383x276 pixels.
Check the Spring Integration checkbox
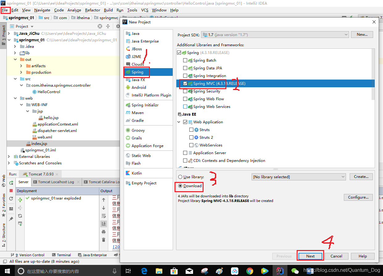(185, 76)
